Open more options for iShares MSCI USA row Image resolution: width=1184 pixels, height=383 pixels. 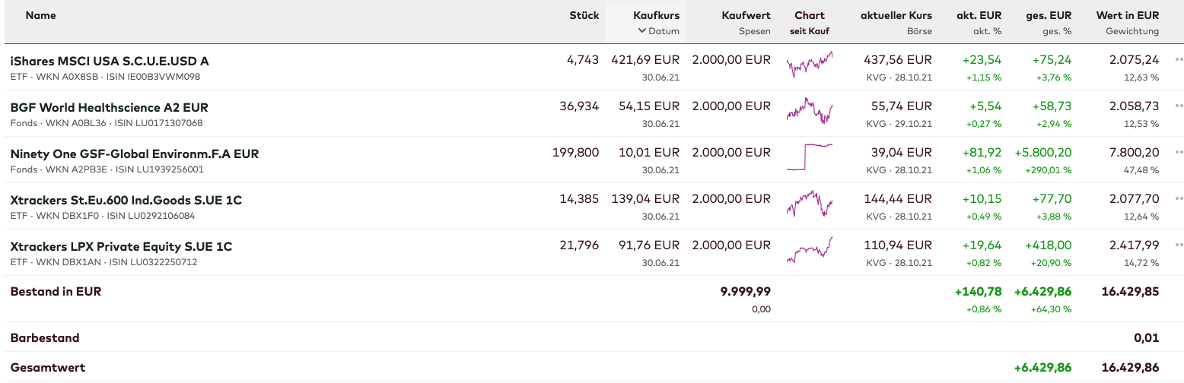(1179, 59)
